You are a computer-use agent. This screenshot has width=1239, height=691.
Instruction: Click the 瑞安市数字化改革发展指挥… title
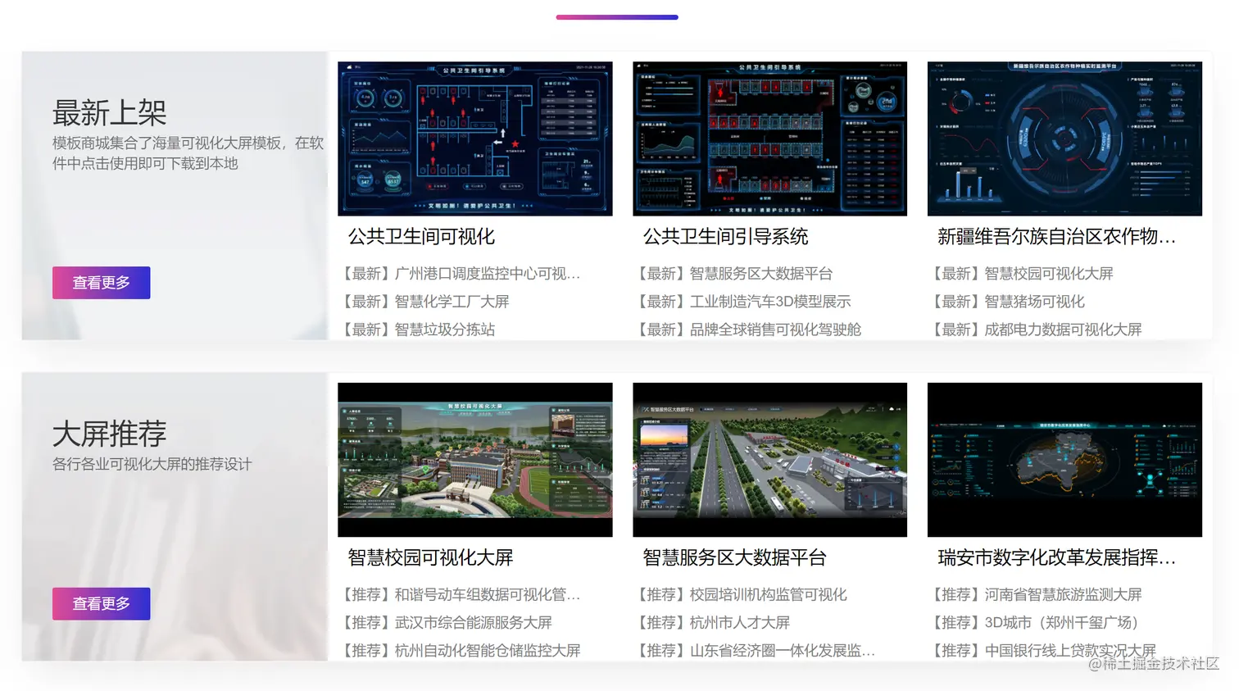(x=1056, y=558)
